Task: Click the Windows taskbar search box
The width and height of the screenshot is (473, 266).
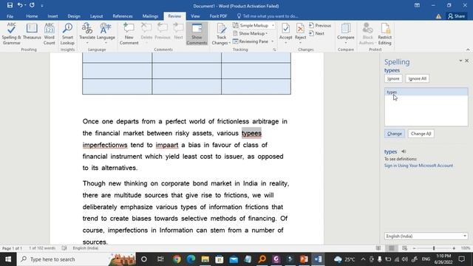Action: pyautogui.click(x=77, y=259)
